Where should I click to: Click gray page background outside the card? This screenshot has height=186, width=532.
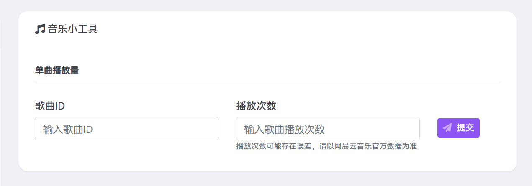(x=268, y=5)
